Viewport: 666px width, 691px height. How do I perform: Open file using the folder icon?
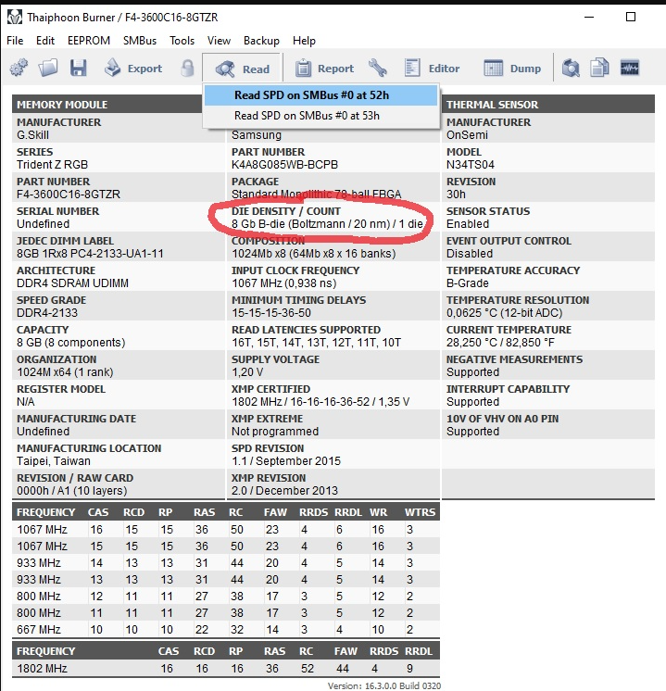[x=47, y=69]
